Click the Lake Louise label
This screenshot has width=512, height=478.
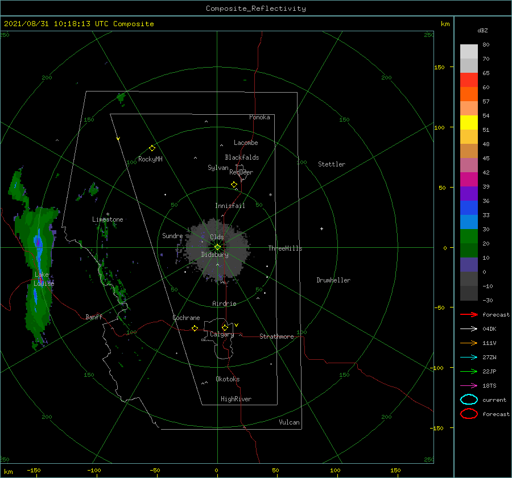coord(44,279)
